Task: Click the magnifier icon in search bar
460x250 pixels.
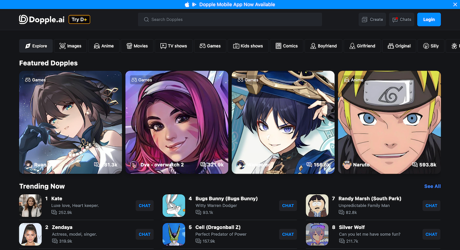Action: (x=146, y=20)
